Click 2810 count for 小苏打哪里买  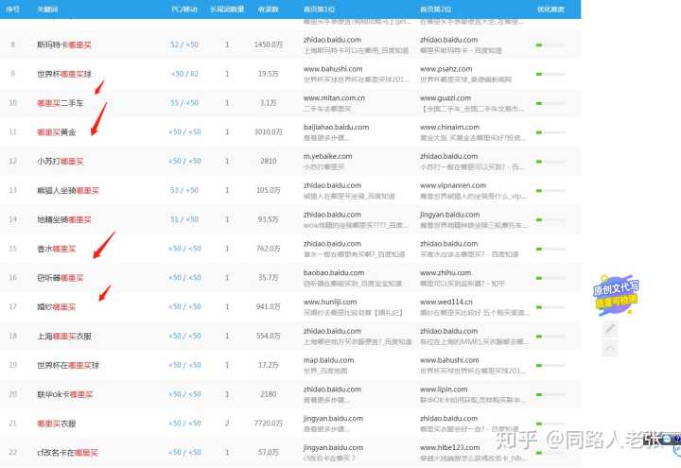[269, 161]
